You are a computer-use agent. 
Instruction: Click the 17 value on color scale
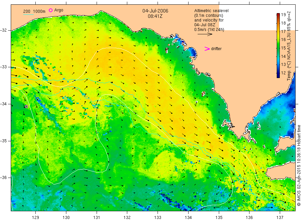pyautogui.click(x=283, y=31)
